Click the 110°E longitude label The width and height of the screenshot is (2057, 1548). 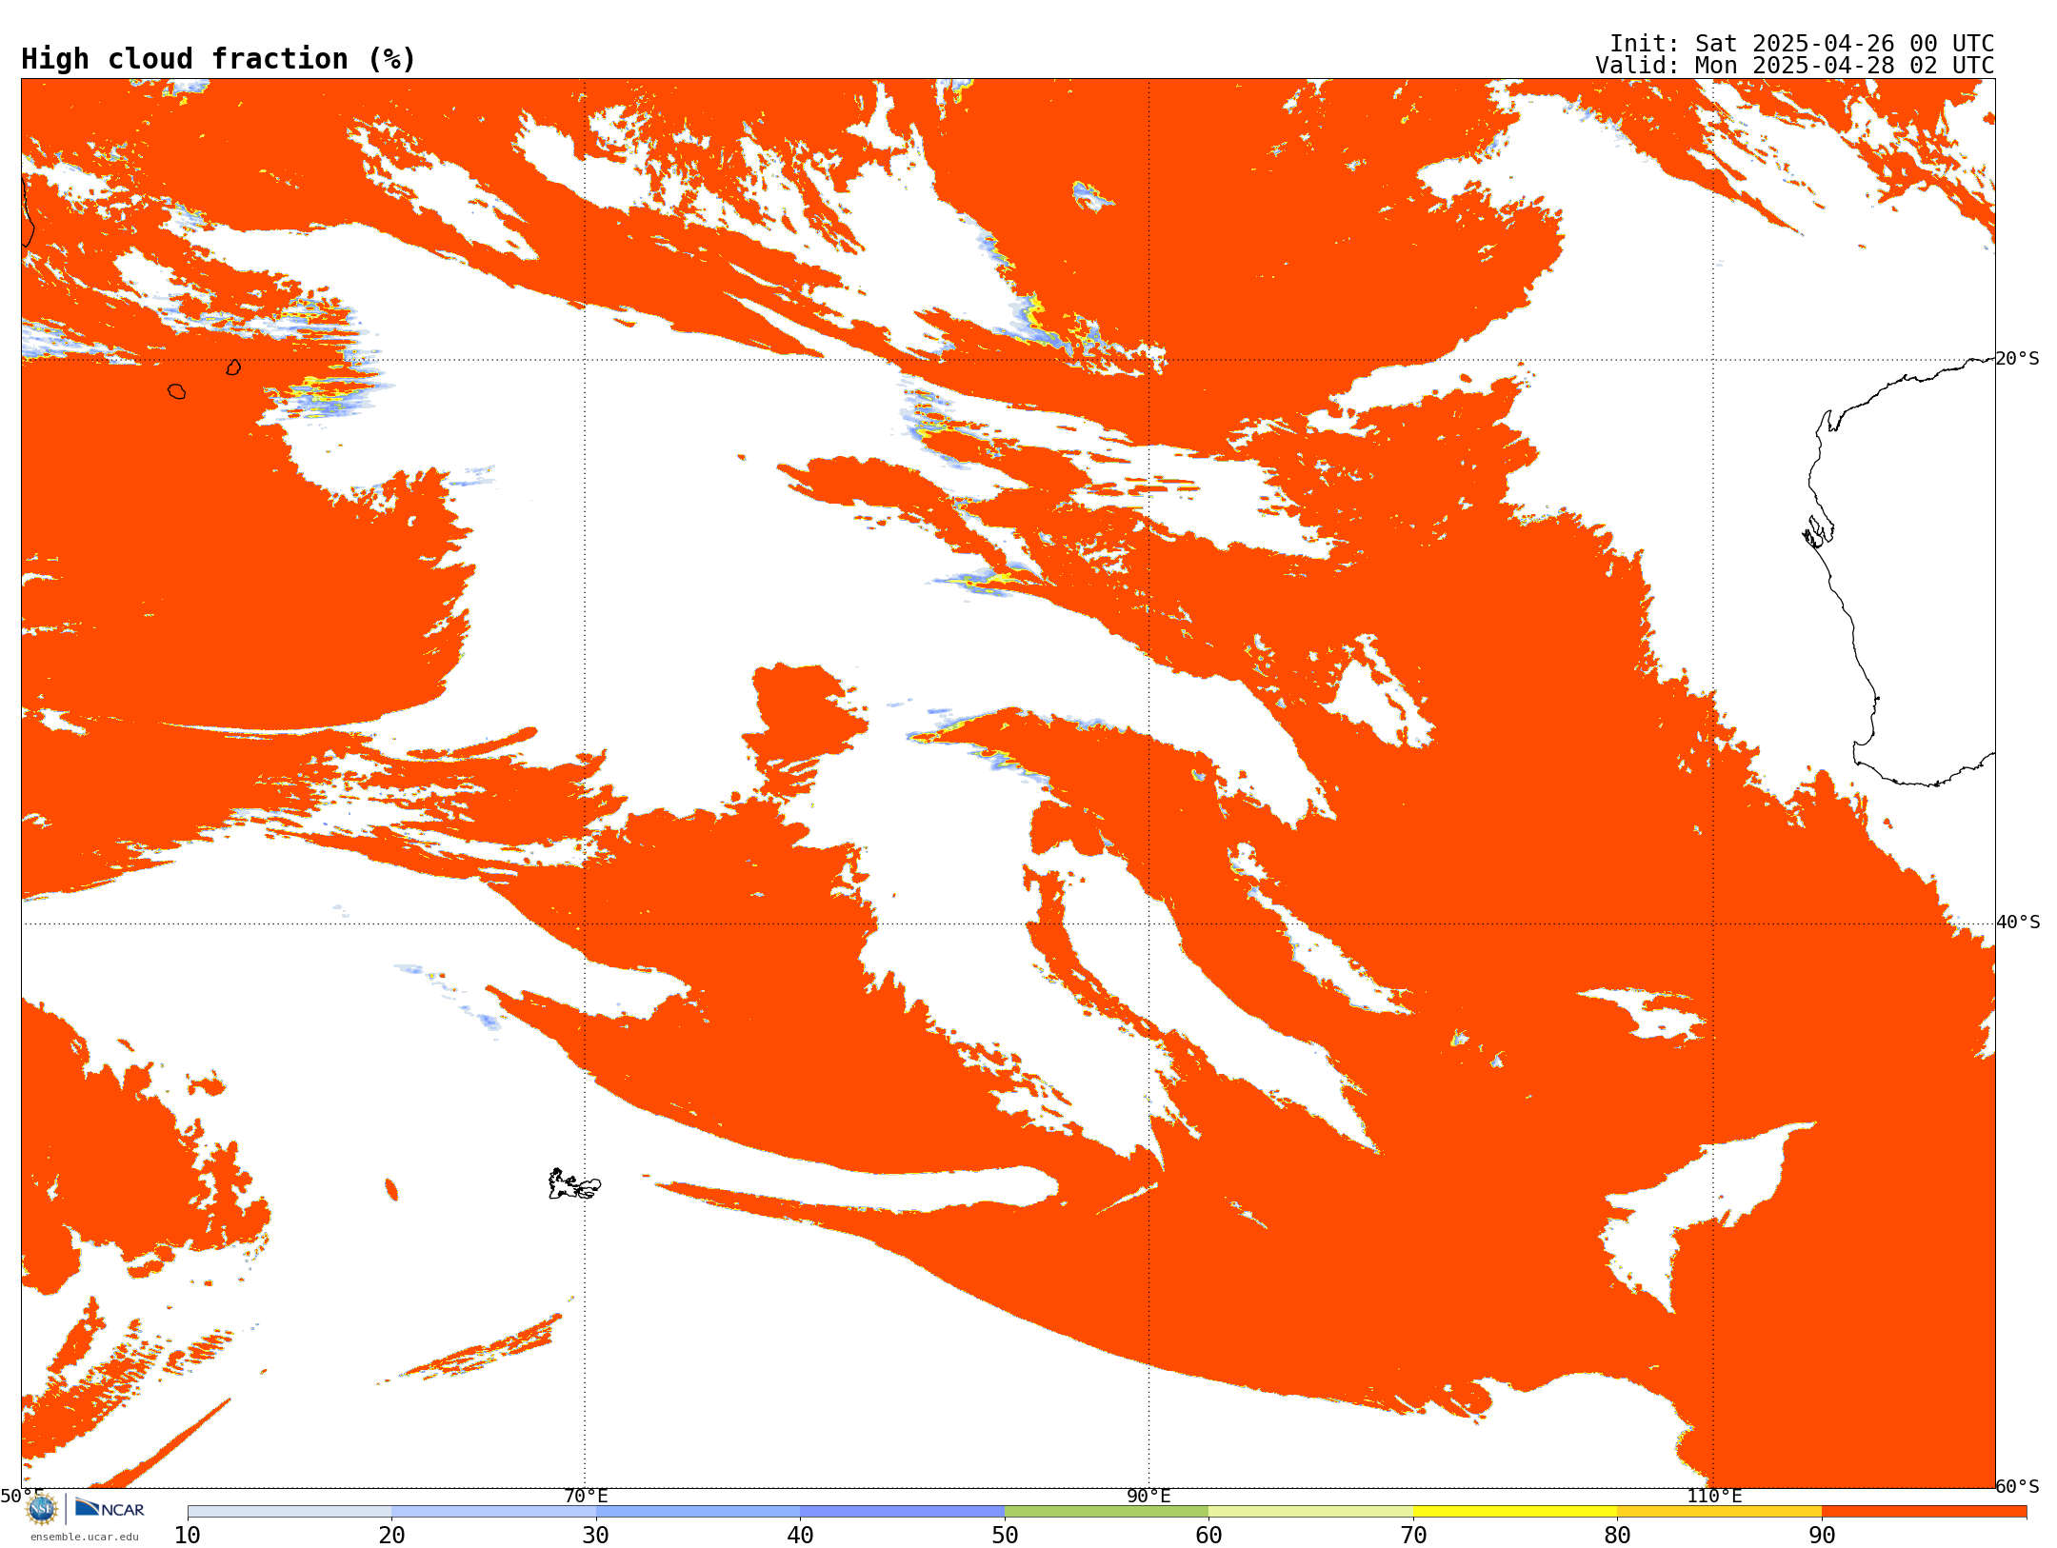point(1714,1496)
